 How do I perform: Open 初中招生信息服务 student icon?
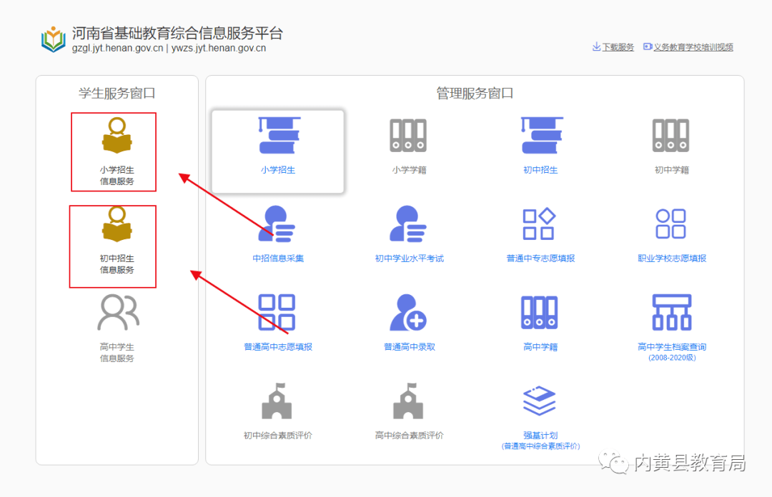tap(117, 224)
